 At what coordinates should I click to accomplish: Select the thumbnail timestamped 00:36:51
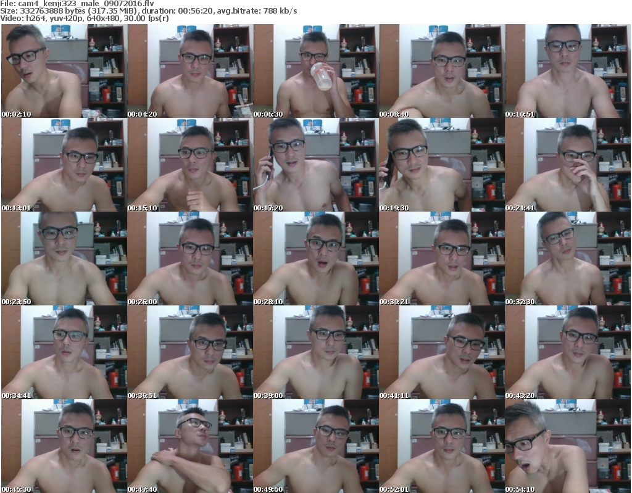point(190,352)
